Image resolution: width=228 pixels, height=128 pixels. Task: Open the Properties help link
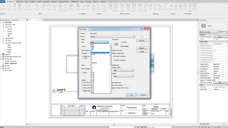pos(204,124)
